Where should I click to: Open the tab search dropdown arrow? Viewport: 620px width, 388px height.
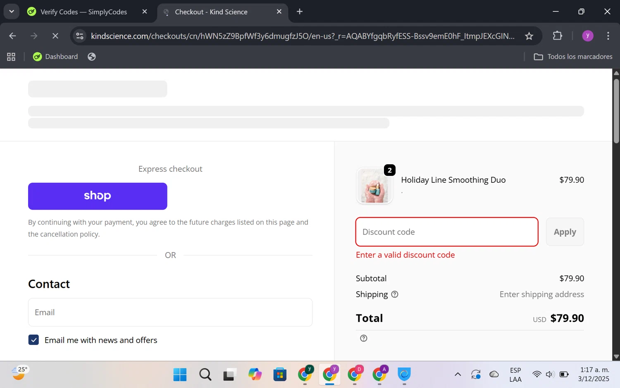coord(12,12)
